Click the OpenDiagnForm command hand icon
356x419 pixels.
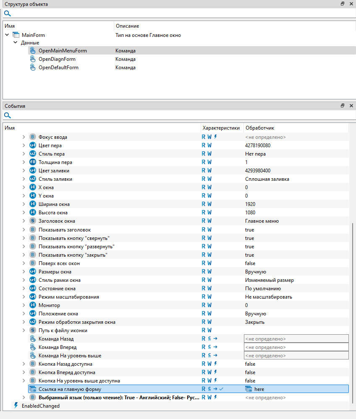click(x=33, y=59)
